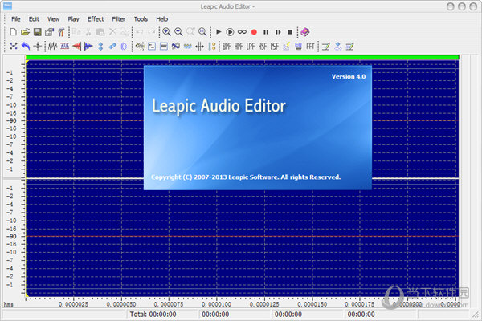Stop playback with the square stop button
482x321 pixels.
coord(289,32)
